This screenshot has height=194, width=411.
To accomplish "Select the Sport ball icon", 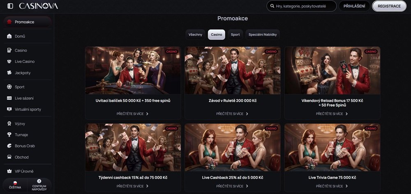I will (x=9, y=87).
